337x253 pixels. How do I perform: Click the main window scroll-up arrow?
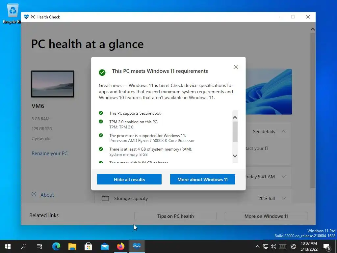(313, 29)
